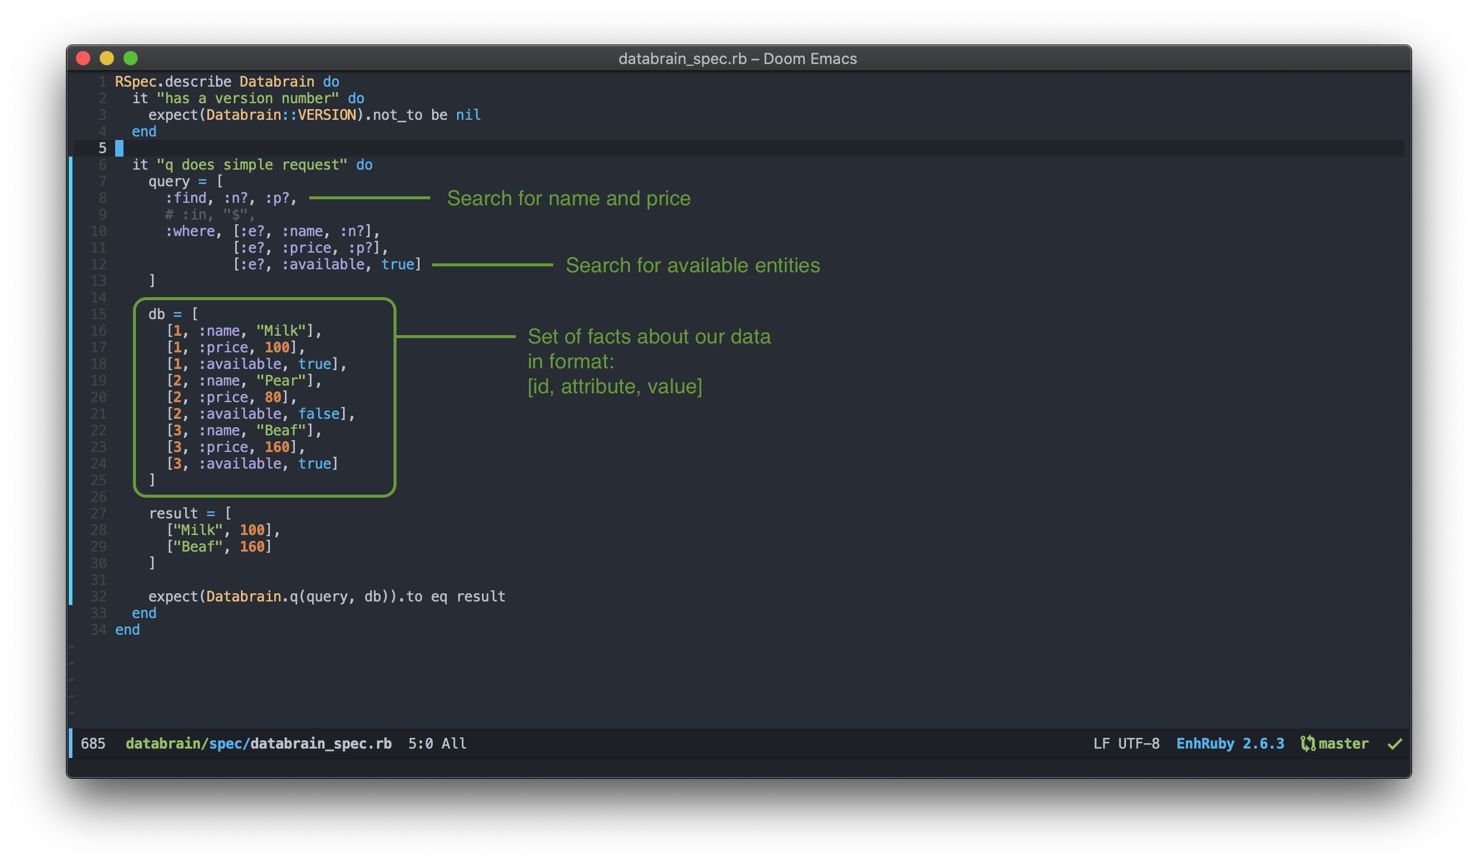Screen dimensions: 1478x866
Task: Click the green fullscreen window button
Action: pos(131,58)
